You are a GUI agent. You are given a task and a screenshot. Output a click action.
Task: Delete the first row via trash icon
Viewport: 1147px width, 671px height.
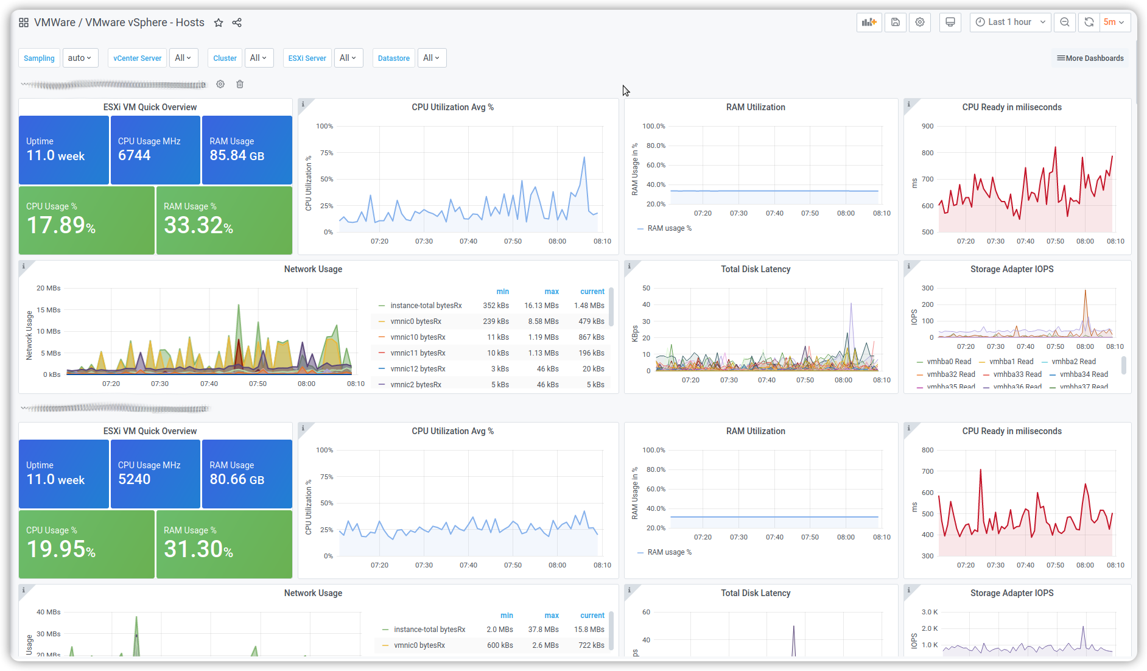click(240, 84)
